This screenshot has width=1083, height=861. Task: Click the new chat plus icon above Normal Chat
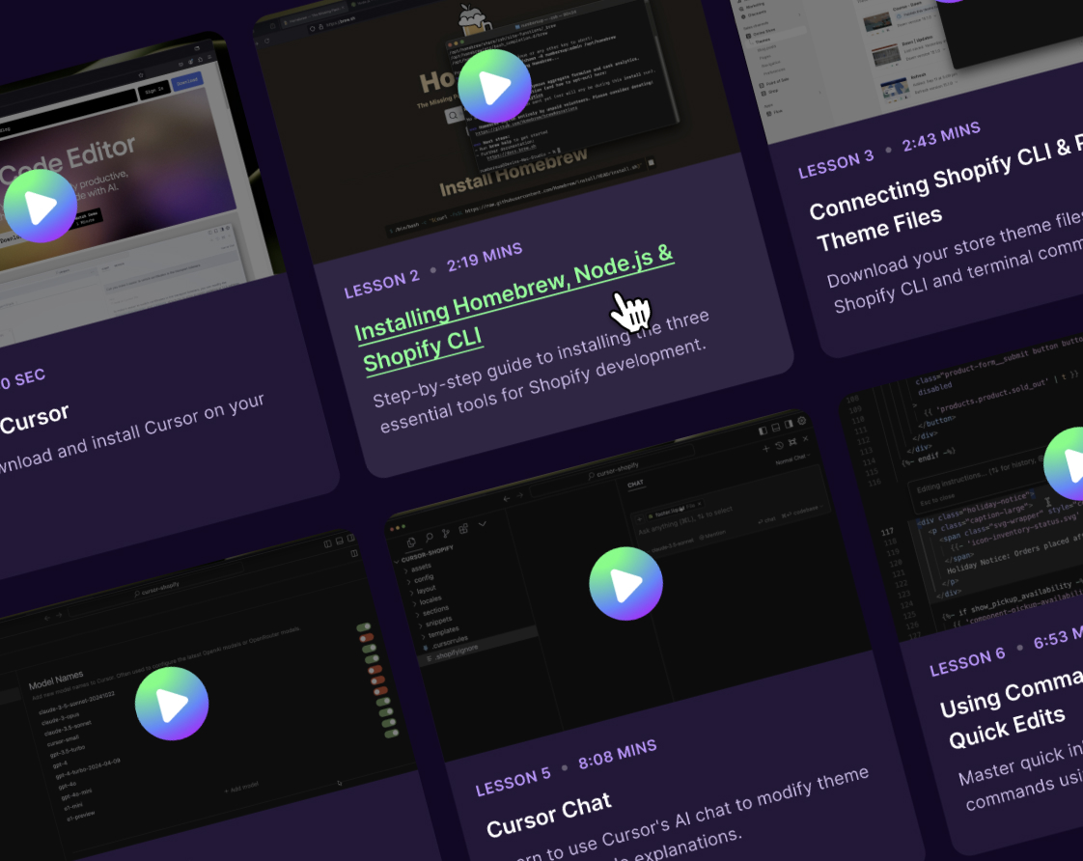(765, 448)
